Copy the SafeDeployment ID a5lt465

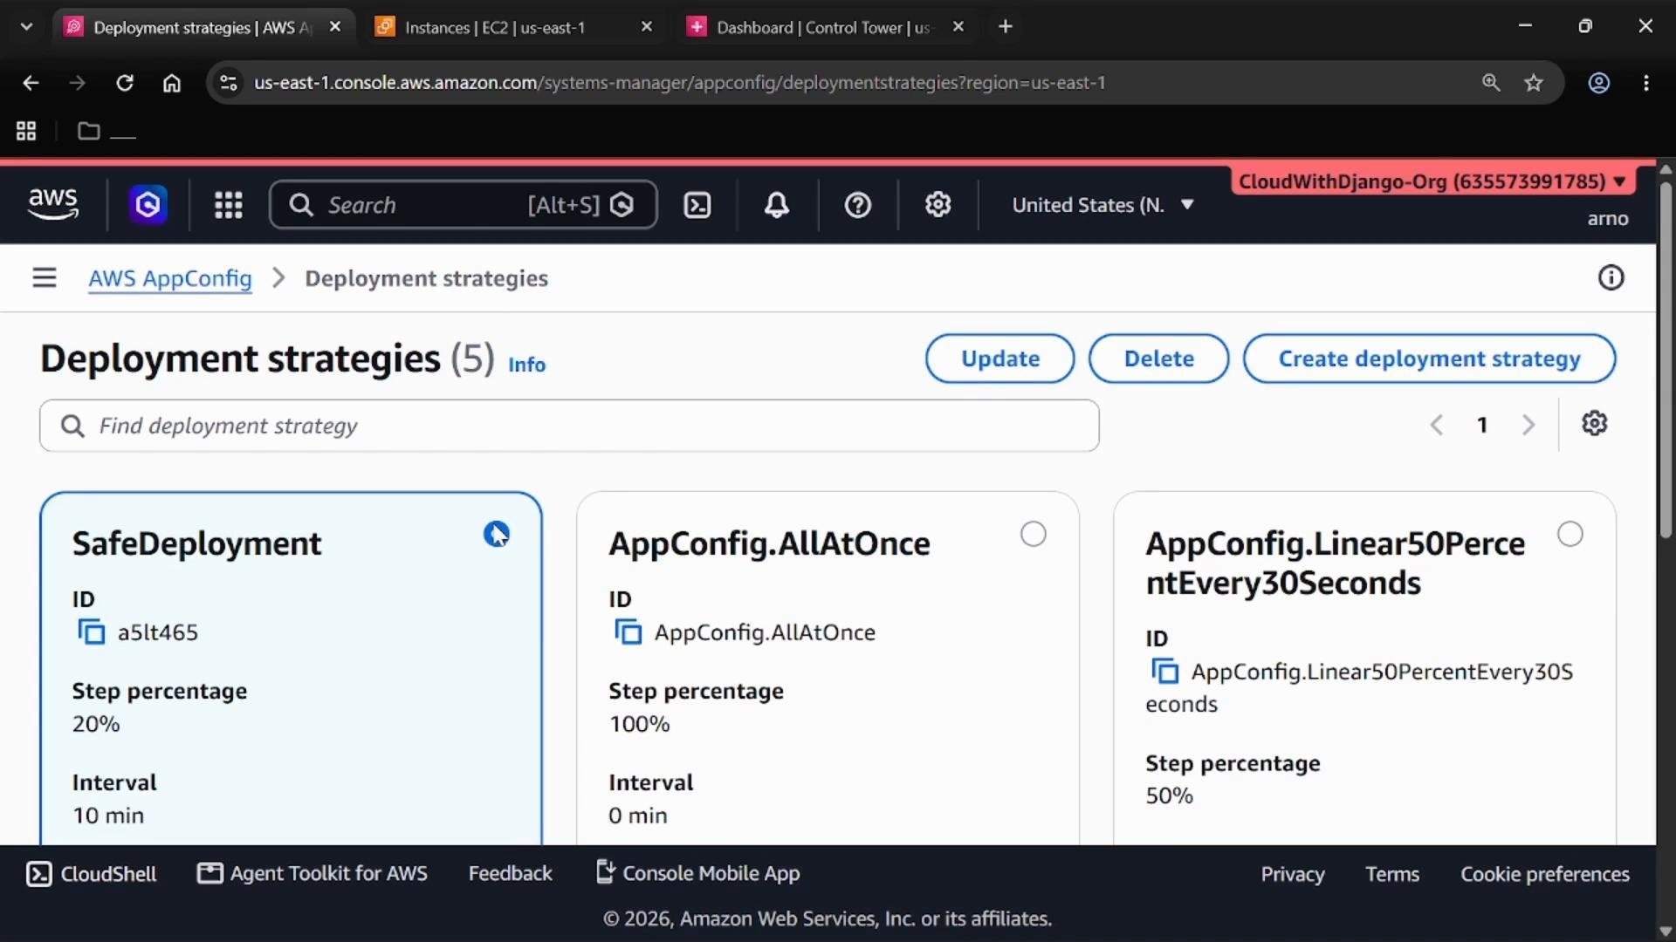point(91,631)
